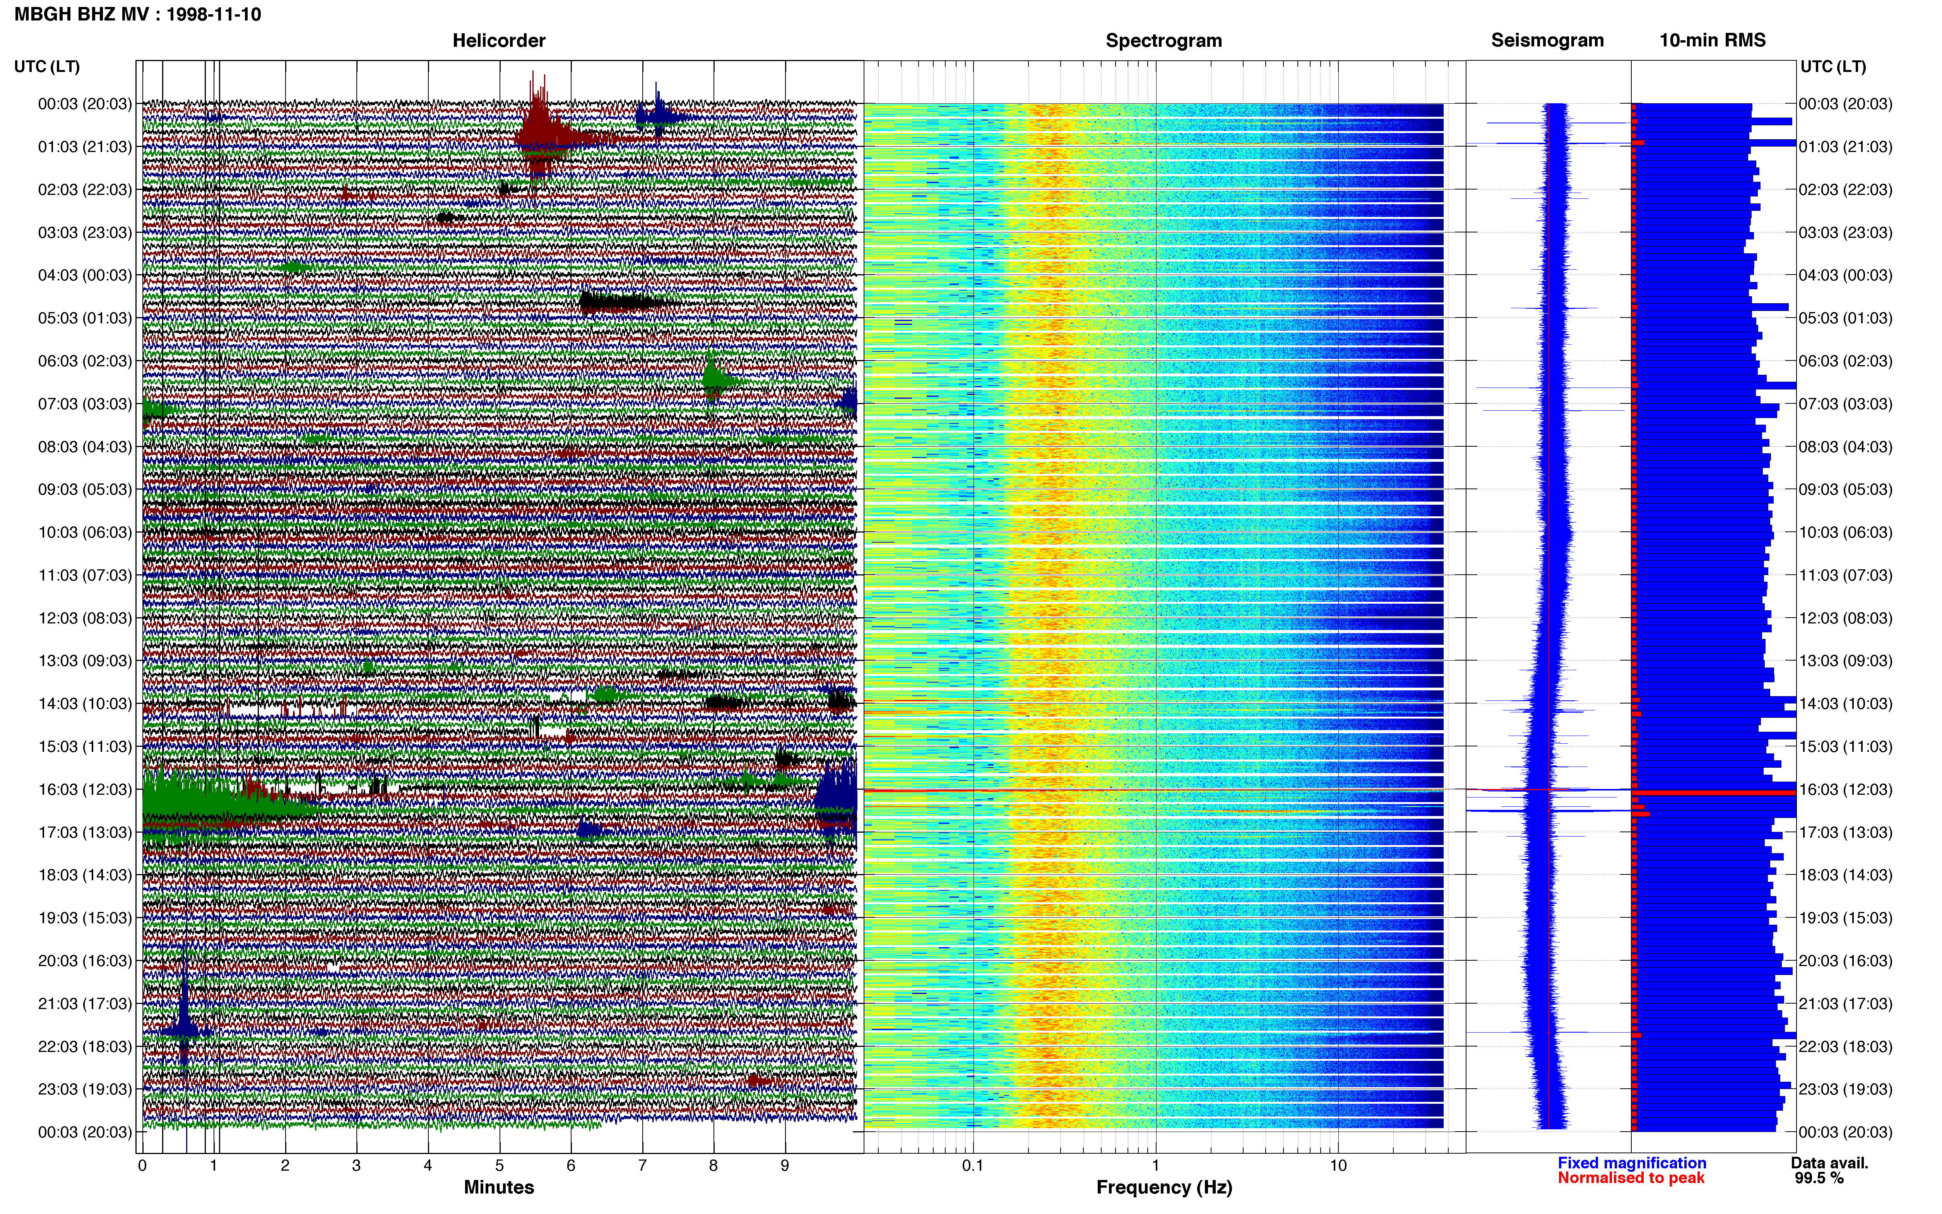Click the 'Spectrogram' panel heading
1942x1214 pixels.
pyautogui.click(x=1164, y=40)
